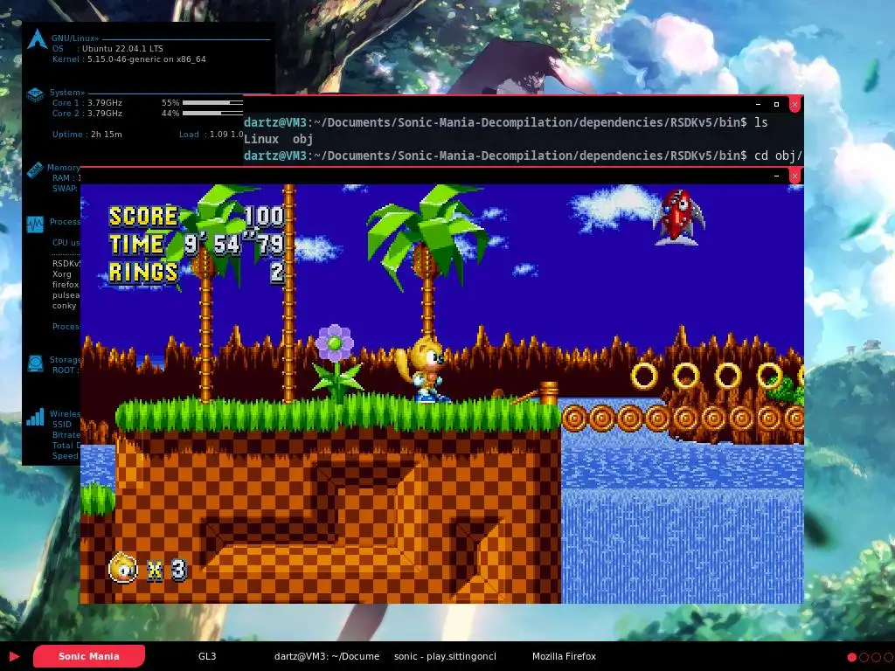Screen dimensions: 895x671
Task: Switch to the Sonic Mania taskbar entry
Action: (x=89, y=656)
